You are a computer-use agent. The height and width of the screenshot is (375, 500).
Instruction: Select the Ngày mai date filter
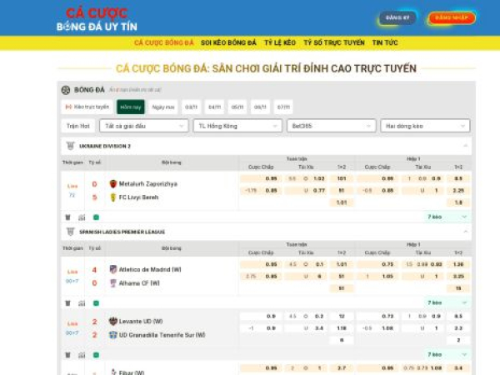pos(162,107)
